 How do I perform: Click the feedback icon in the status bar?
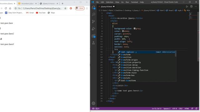click(x=192, y=109)
